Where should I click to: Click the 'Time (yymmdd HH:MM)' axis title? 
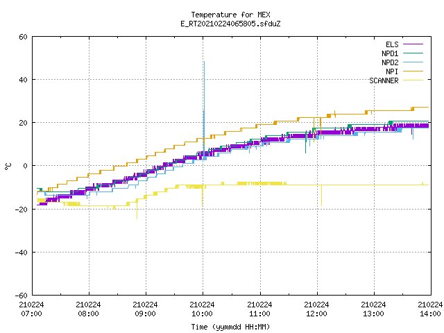pyautogui.click(x=230, y=327)
